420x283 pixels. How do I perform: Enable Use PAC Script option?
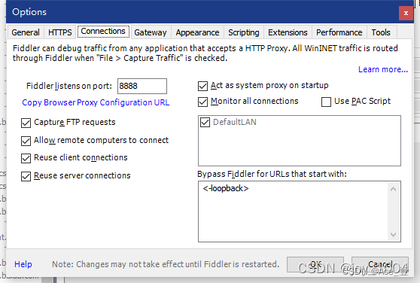point(326,102)
